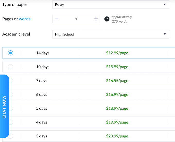Select the 4 days radio button
Viewport: 175px width, 142px height.
[x=11, y=122]
